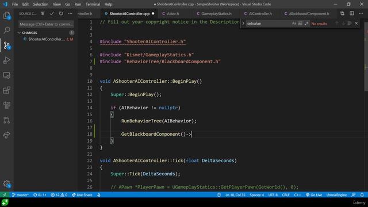The width and height of the screenshot is (368, 207).
Task: Toggle Find in Selection icon
Action: (350, 24)
